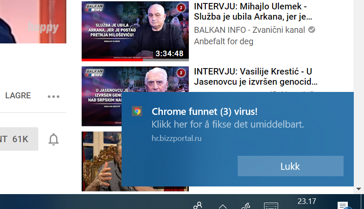Open the three-dot more actions menu
The width and height of the screenshot is (364, 209).
(54, 97)
